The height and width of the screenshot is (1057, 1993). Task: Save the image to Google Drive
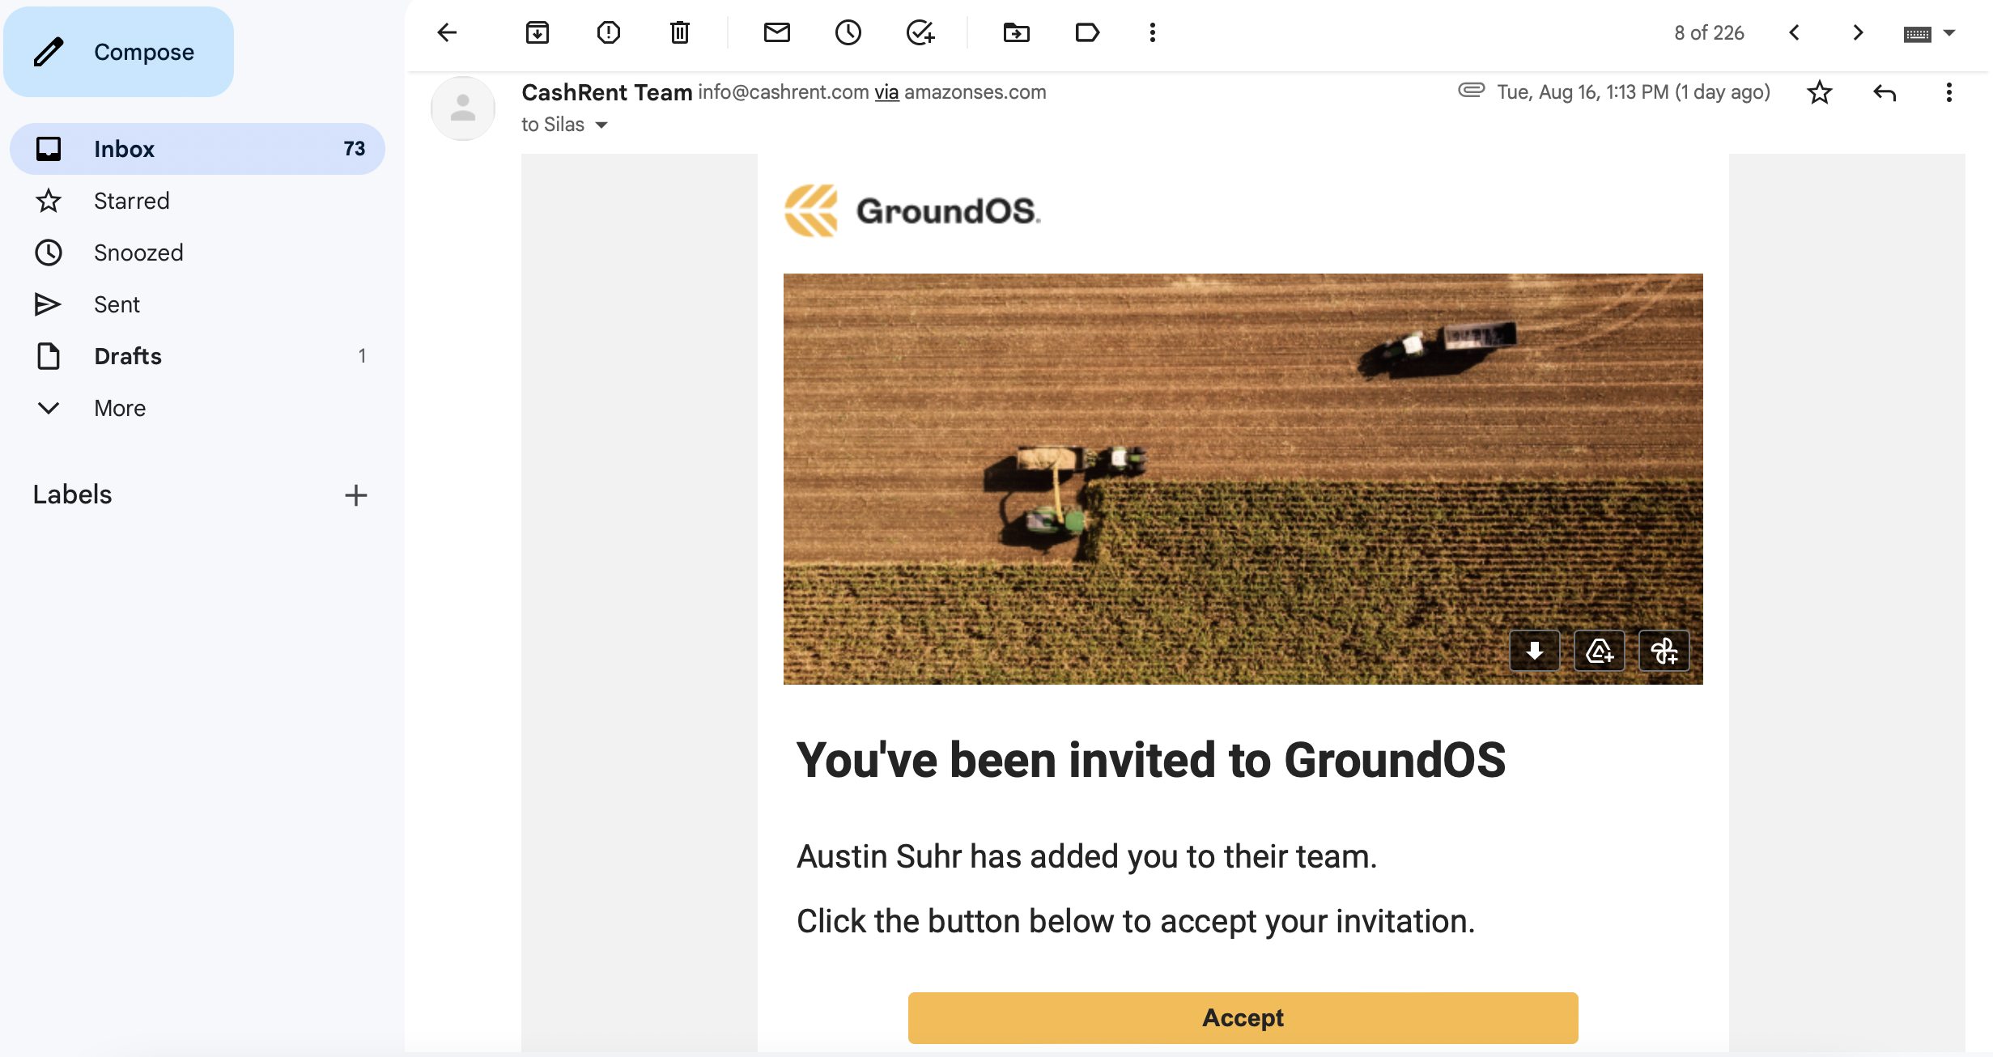coord(1599,651)
